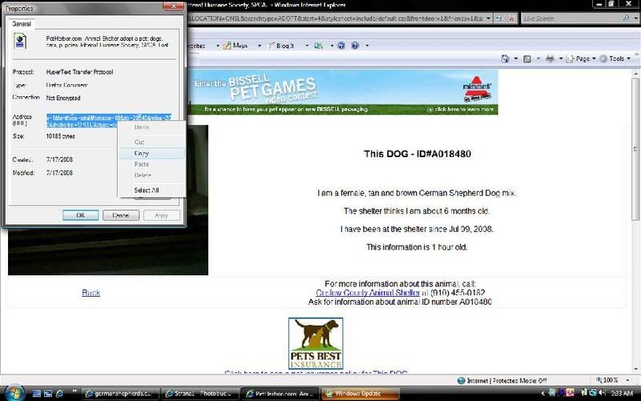Click the Windows Start orb
The width and height of the screenshot is (641, 401).
point(14,393)
